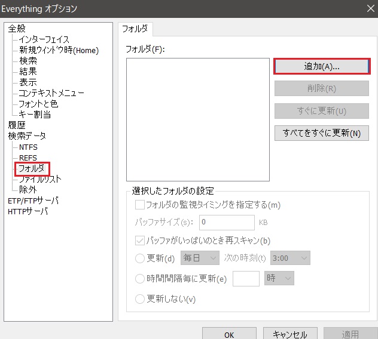Select フォルダ under 検索データ in the tree
The width and height of the screenshot is (378, 339).
point(32,168)
